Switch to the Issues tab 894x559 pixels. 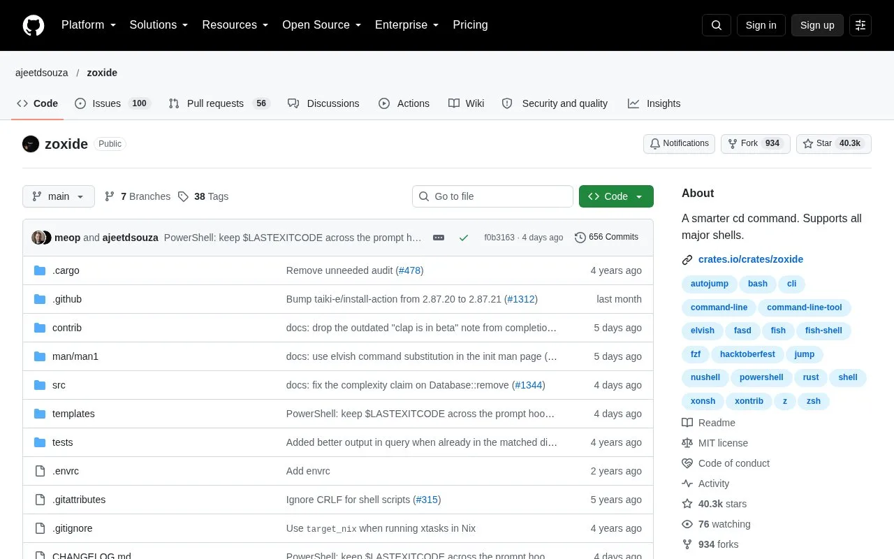[112, 103]
